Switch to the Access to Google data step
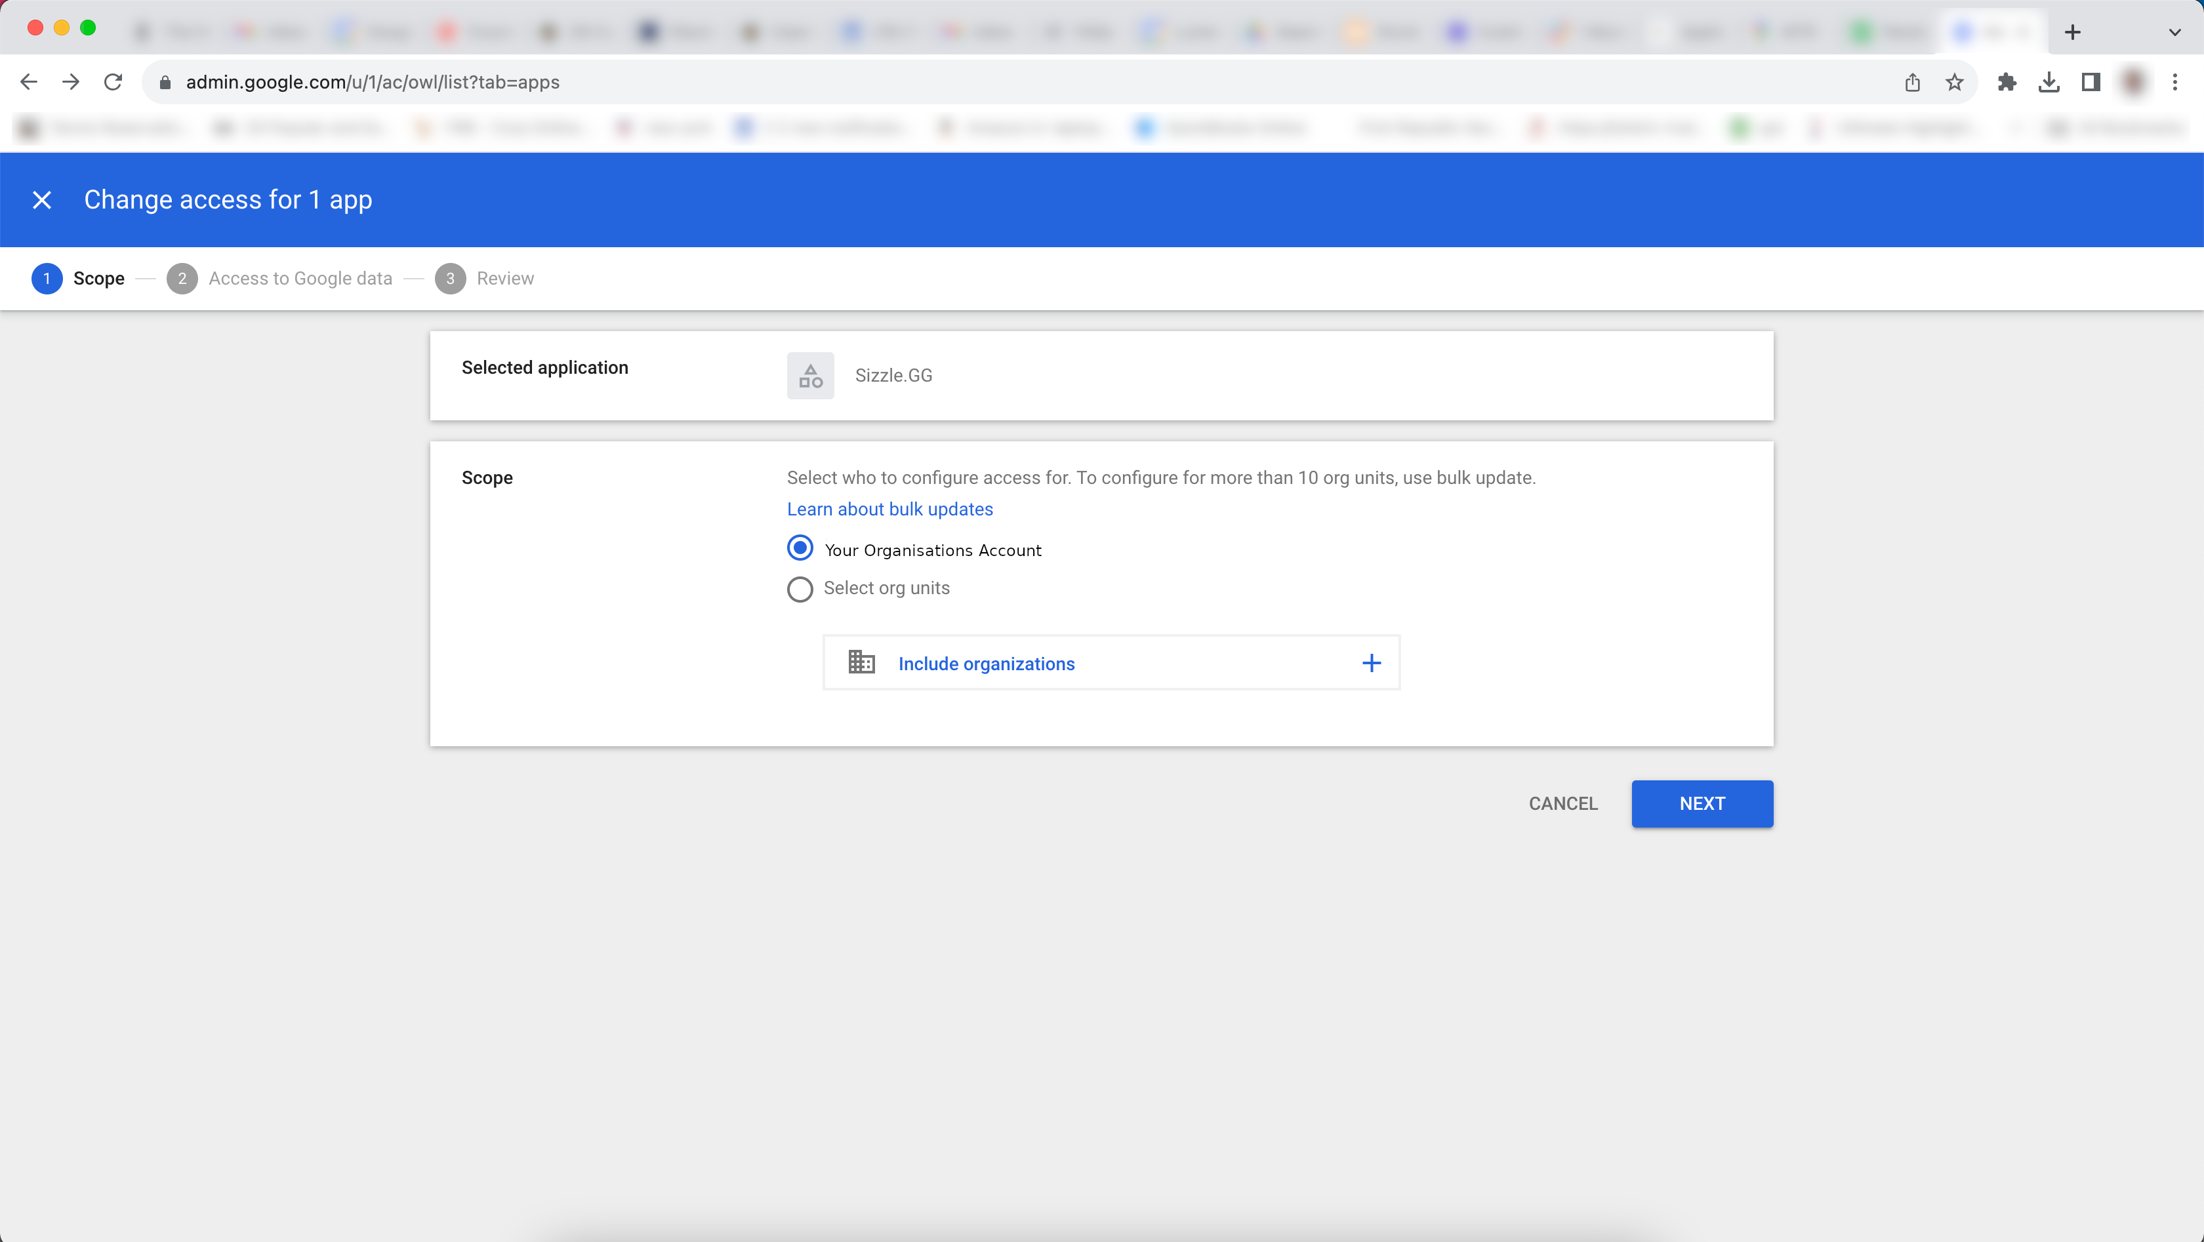2204x1242 pixels. point(300,278)
